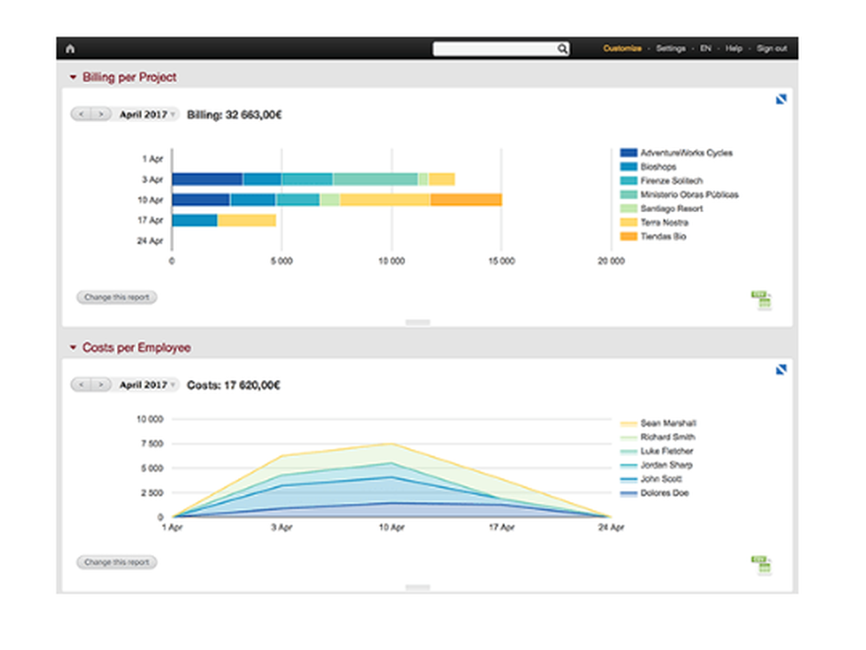Toggle the Sean Marshall legend entry
Screen dimensions: 866x650
pos(667,422)
